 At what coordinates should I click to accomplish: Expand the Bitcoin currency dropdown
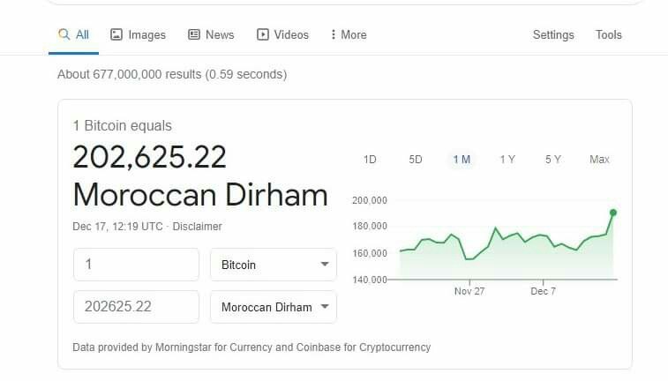(274, 265)
